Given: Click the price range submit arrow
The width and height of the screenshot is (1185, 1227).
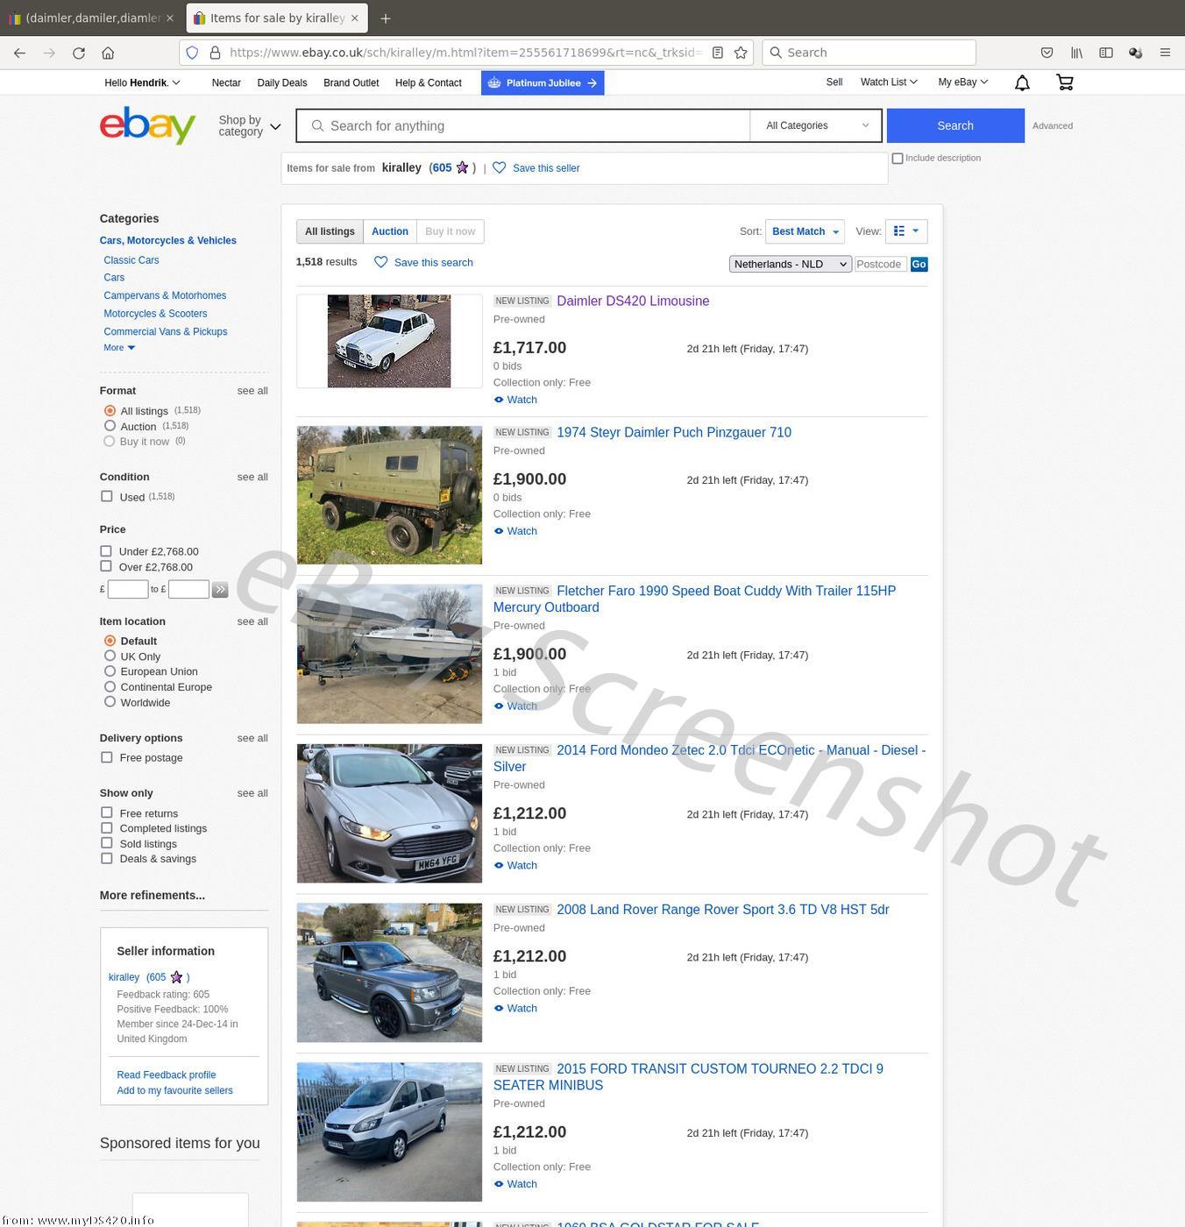Looking at the screenshot, I should click(x=220, y=590).
